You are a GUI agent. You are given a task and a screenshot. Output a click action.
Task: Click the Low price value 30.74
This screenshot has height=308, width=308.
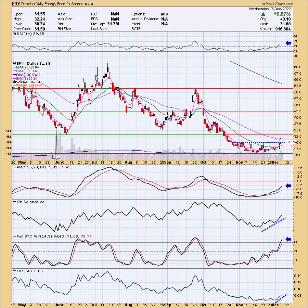pyautogui.click(x=40, y=24)
